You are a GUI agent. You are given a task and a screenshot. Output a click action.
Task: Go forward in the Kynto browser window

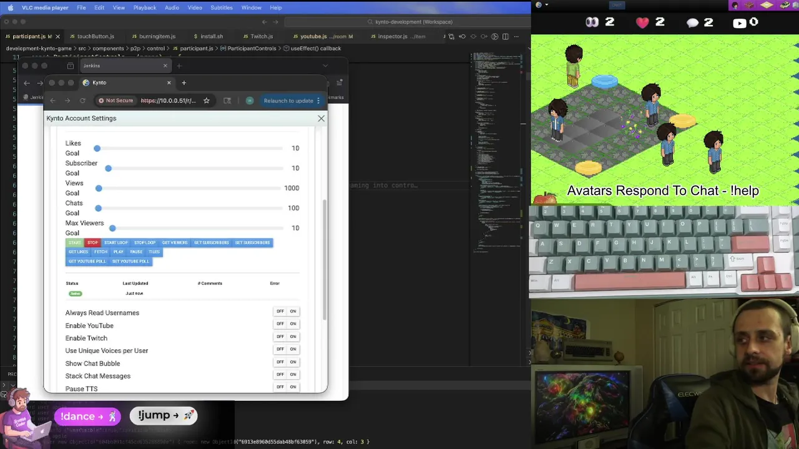coord(67,100)
